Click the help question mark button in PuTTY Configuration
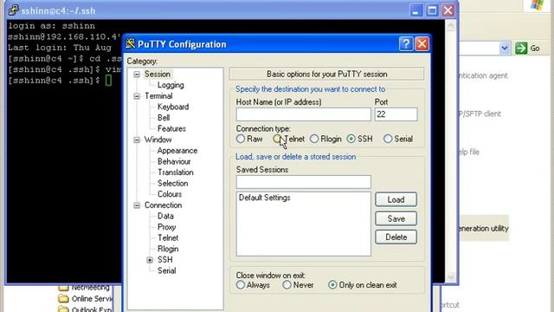The width and height of the screenshot is (554, 312). 406,44
